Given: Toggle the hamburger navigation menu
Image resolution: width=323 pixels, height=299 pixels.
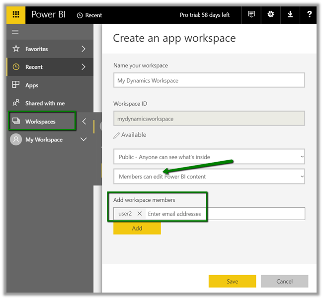Looking at the screenshot, I should pos(15,32).
